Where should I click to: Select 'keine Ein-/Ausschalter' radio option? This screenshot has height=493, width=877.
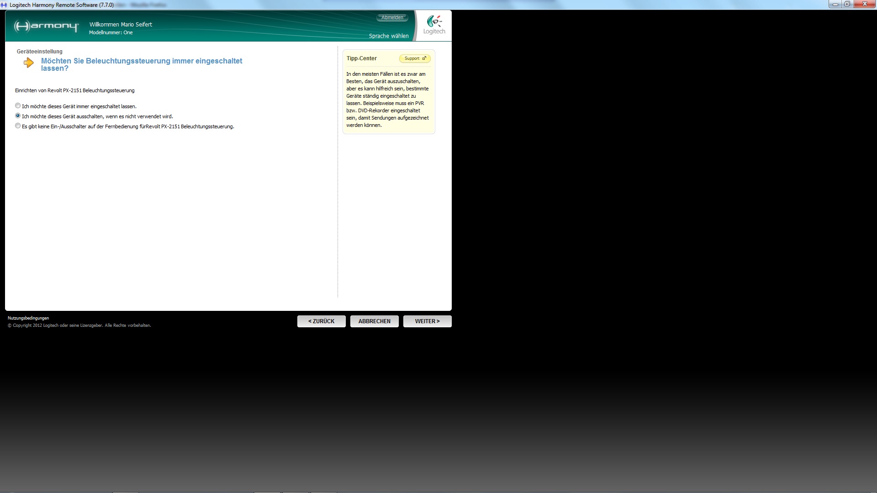18,126
